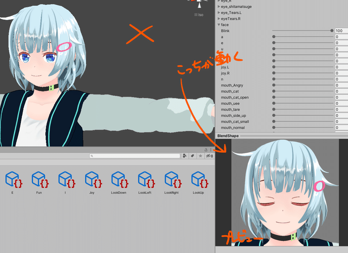Select the Fun blendshape clip asset icon
This screenshot has width=348, height=253.
(x=40, y=180)
